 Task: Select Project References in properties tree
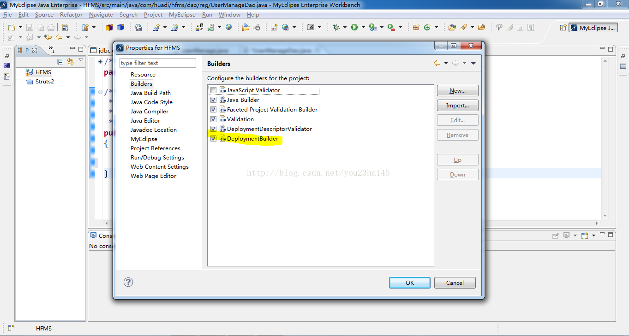click(156, 148)
